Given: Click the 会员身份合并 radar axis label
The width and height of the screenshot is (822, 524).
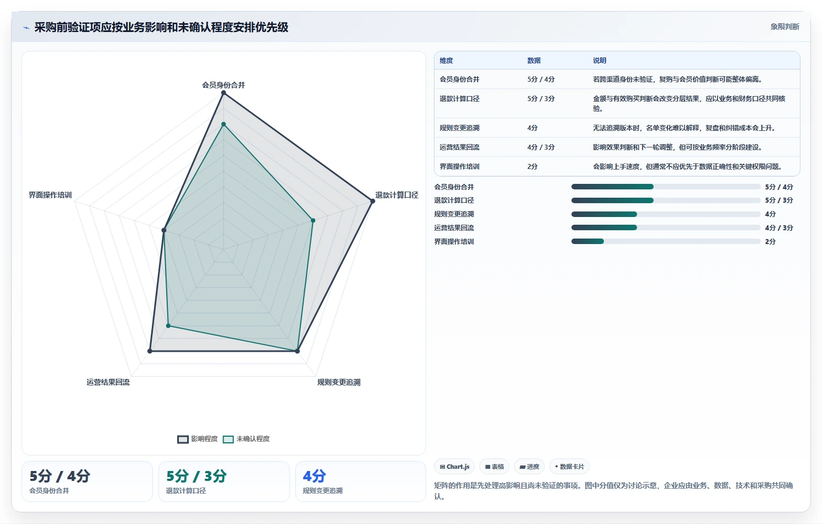Looking at the screenshot, I should [224, 85].
